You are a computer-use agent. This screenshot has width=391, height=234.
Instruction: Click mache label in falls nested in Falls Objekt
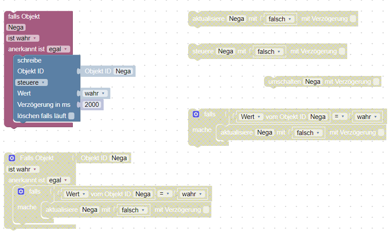[27, 207]
